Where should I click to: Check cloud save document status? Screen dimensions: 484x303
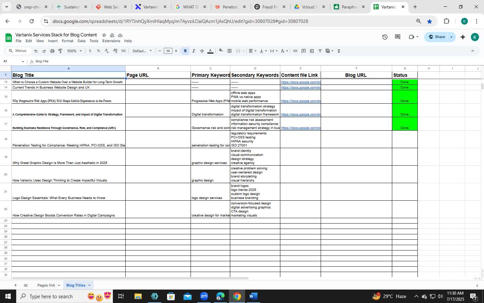(x=120, y=35)
